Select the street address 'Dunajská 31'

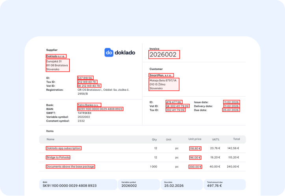click(54, 62)
